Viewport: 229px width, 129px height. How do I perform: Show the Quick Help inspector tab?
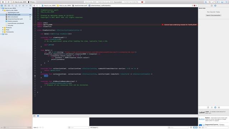215,6
